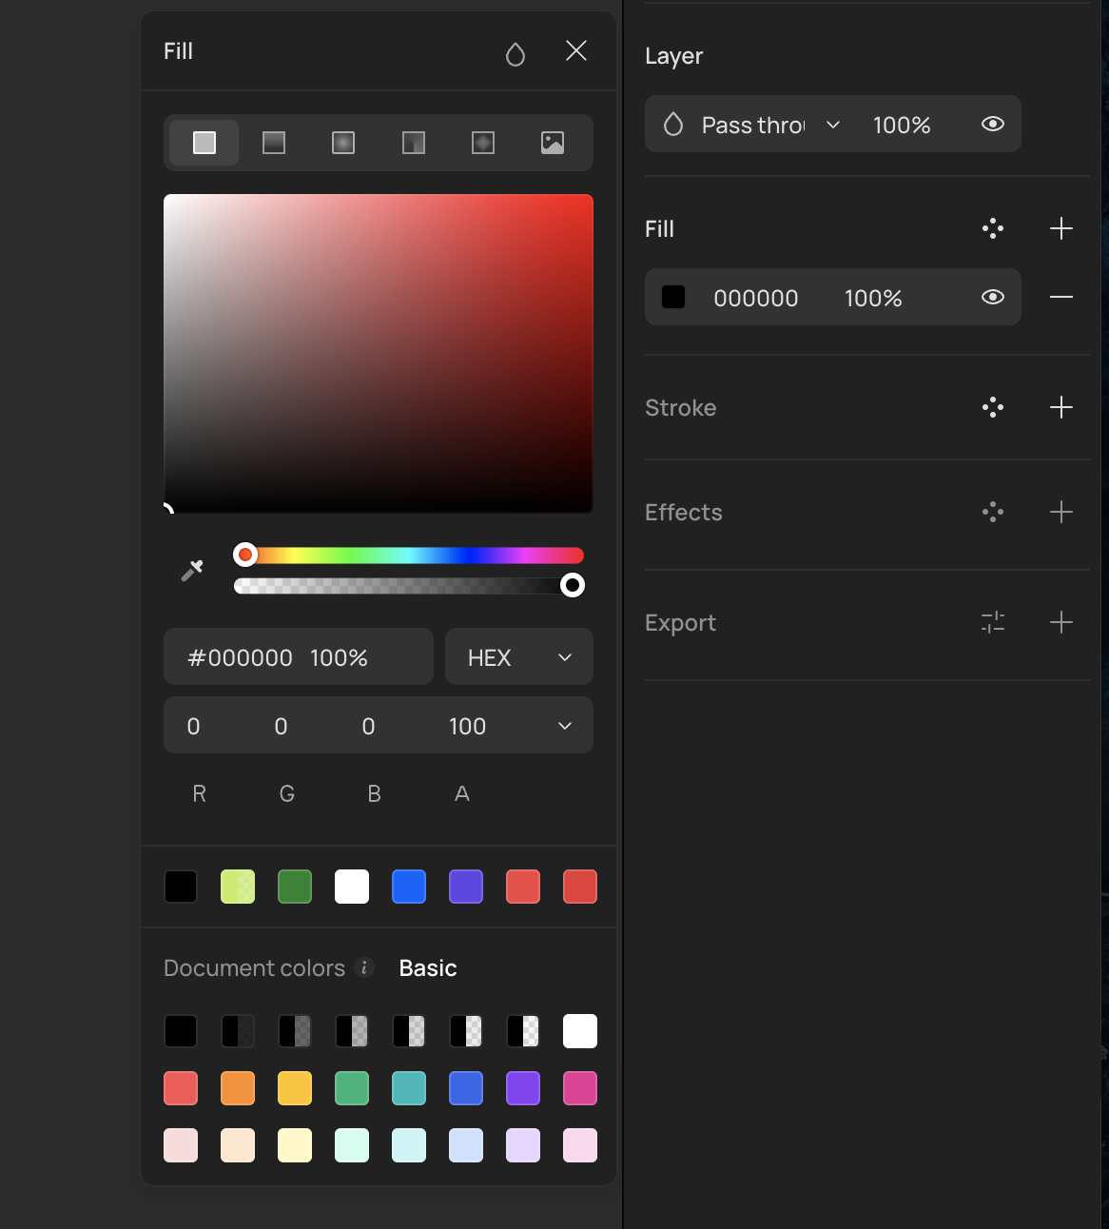Edit the R value field
The height and width of the screenshot is (1229, 1109).
tap(193, 726)
